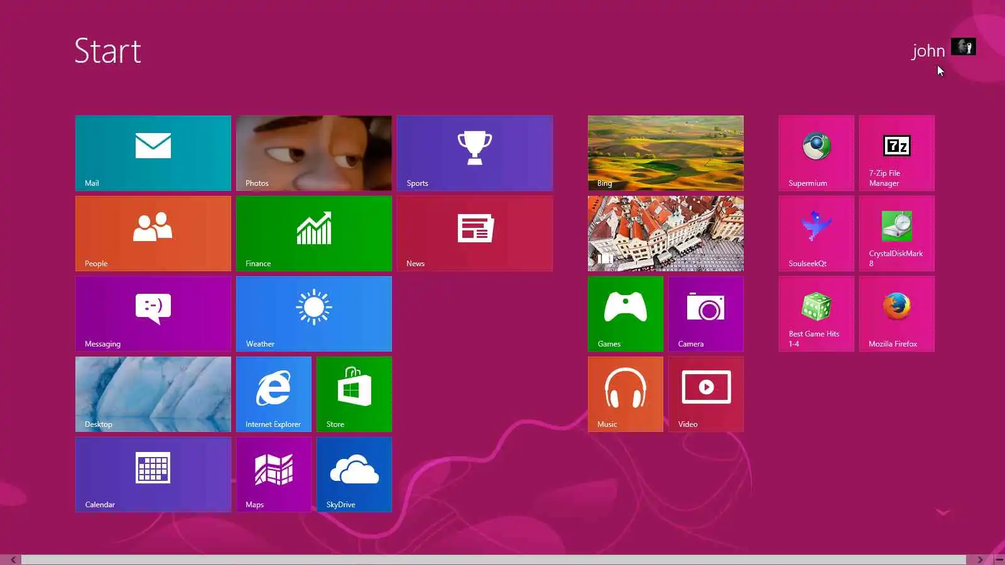Viewport: 1005px width, 565px height.
Task: Launch the Sports tile
Action: (x=475, y=153)
